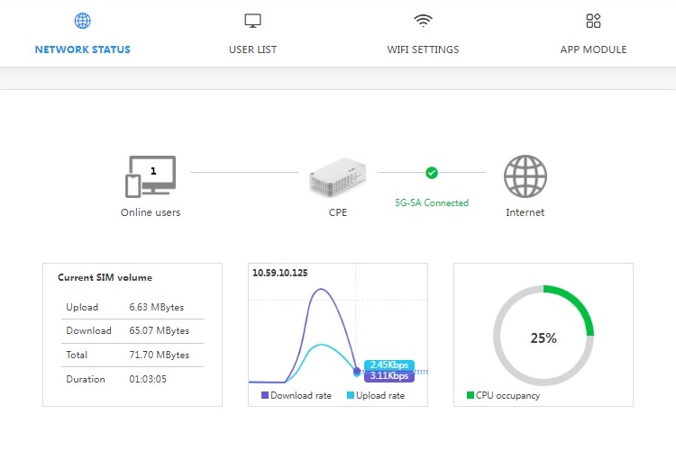676x450 pixels.
Task: Click the App Module grid icon
Action: coord(593,21)
